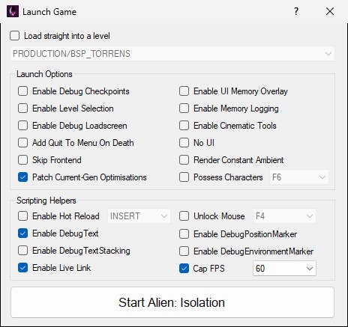Image resolution: width=348 pixels, height=327 pixels.
Task: Enable UI Memory Overlay checkbox
Action: (x=184, y=91)
